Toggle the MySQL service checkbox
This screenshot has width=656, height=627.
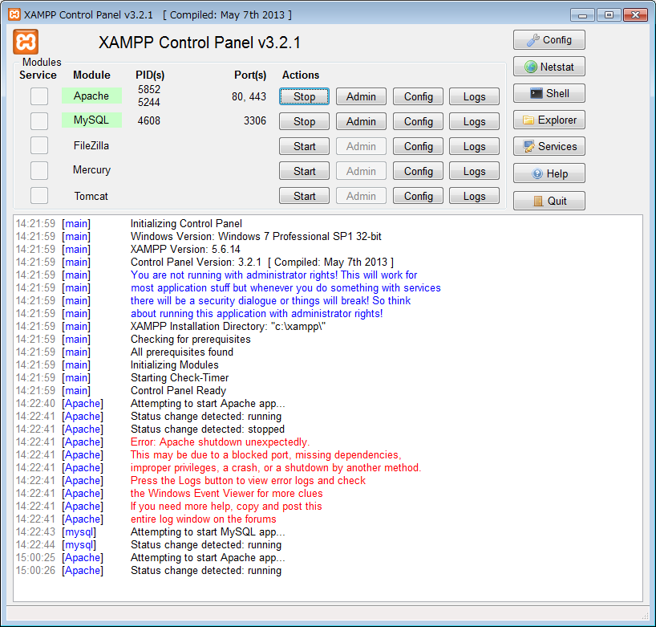(39, 121)
